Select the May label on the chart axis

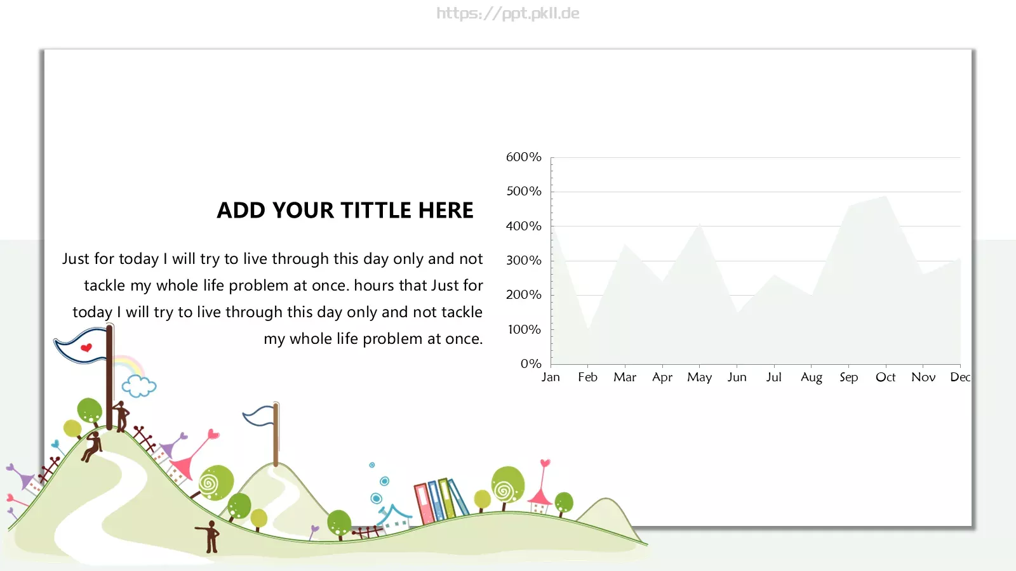(x=699, y=377)
